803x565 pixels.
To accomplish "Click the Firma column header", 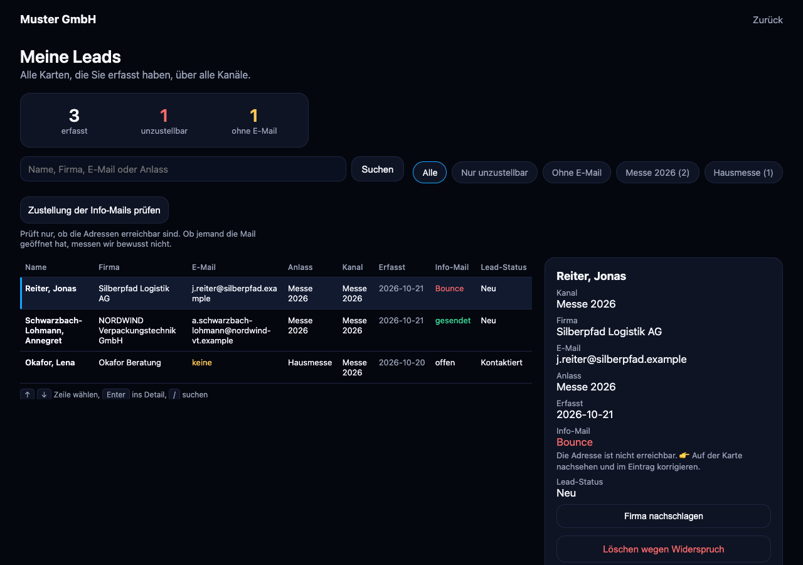I will (x=109, y=267).
